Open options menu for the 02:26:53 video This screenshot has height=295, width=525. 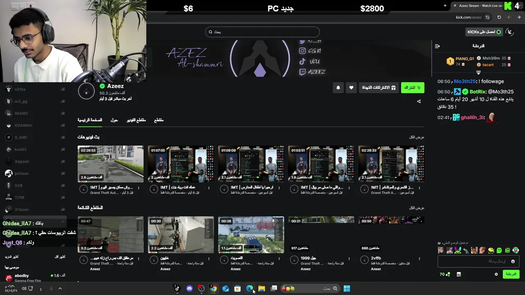(139, 188)
